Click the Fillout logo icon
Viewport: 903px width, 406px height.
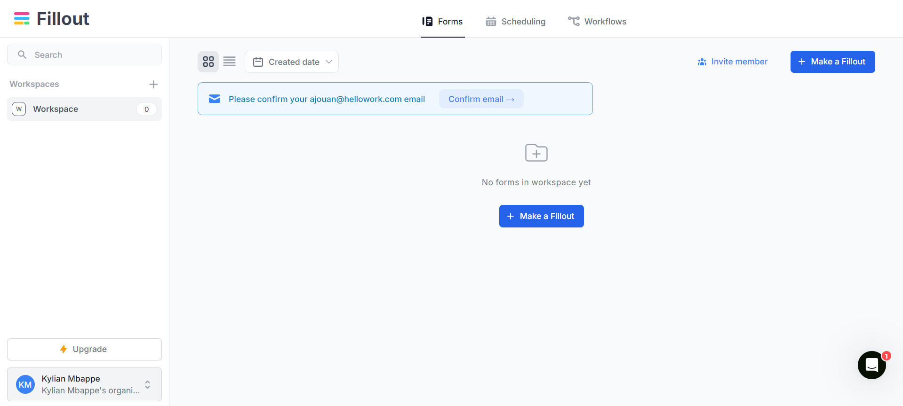point(22,18)
